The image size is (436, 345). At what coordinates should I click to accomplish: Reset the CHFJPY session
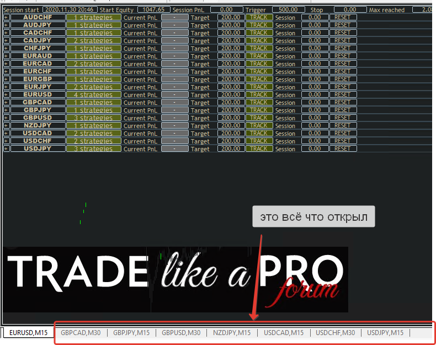pos(343,49)
